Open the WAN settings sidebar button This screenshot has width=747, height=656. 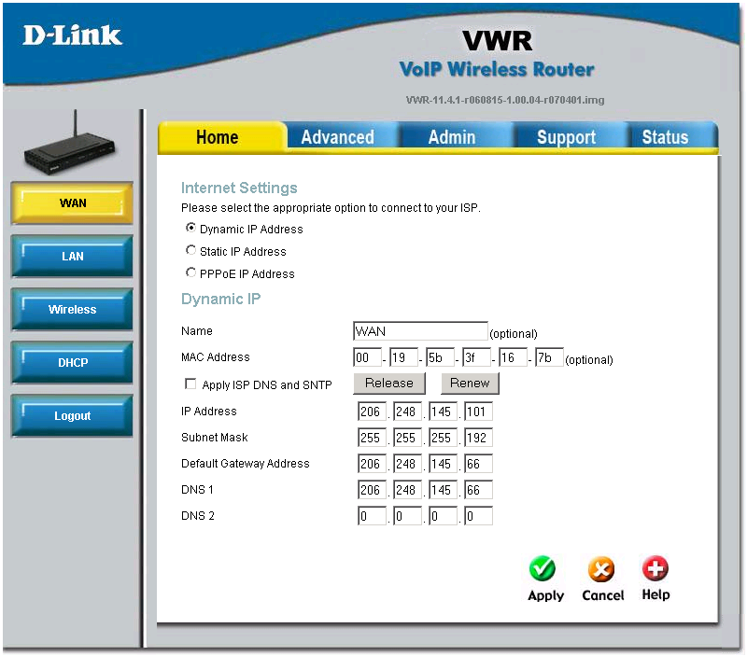click(x=73, y=202)
